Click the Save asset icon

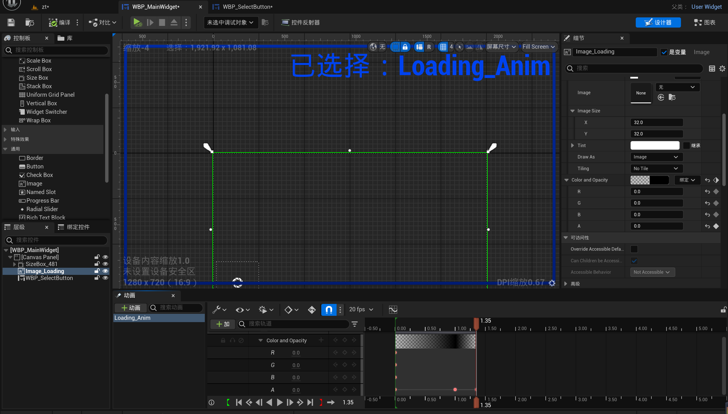coord(11,22)
